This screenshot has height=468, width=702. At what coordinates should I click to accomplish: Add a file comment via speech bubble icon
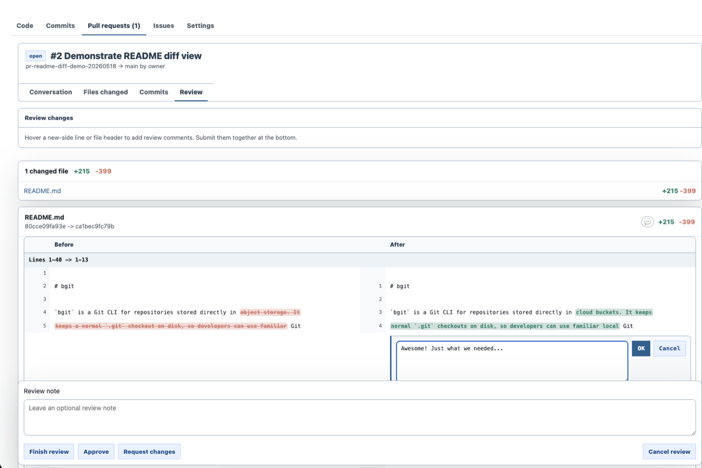click(x=648, y=222)
